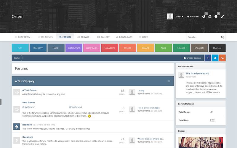Share on Twitter icon
The height and width of the screenshot is (148, 237).
click(x=215, y=58)
